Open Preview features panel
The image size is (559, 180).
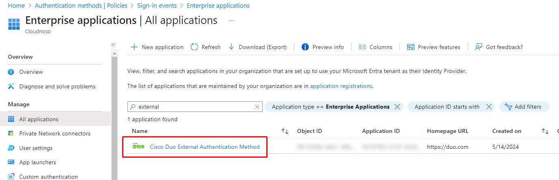coord(434,47)
